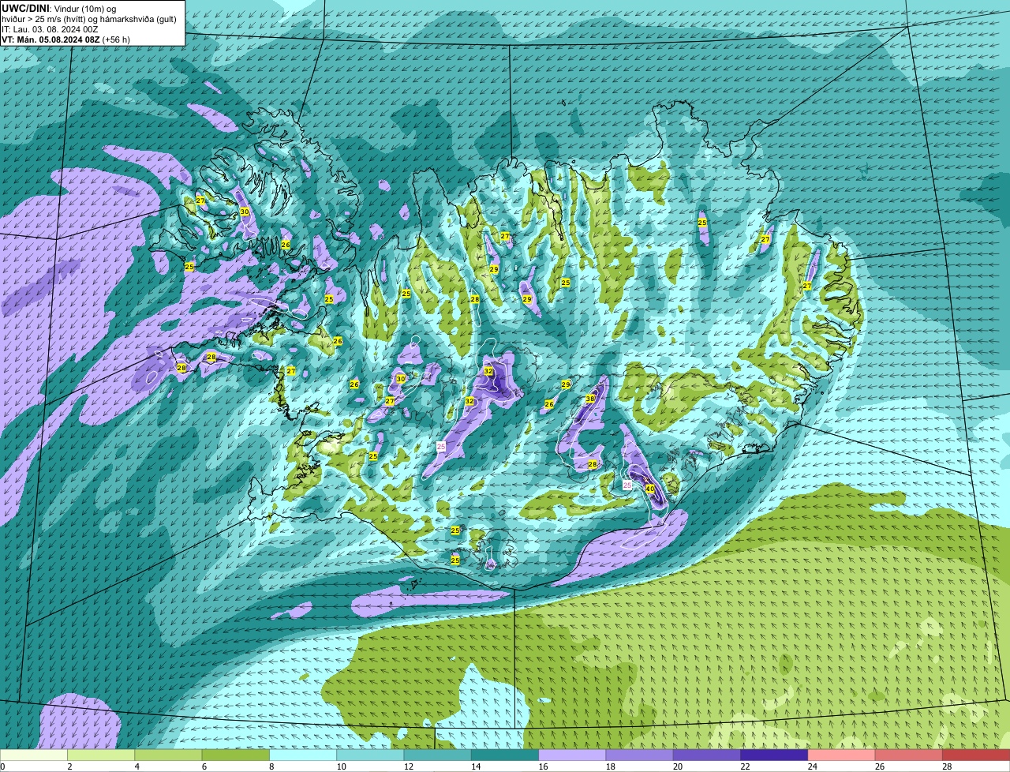Viewport: 1010px width, 772px height.
Task: Pick the 4–6 m/s green legend swatch
Action: pos(168,755)
